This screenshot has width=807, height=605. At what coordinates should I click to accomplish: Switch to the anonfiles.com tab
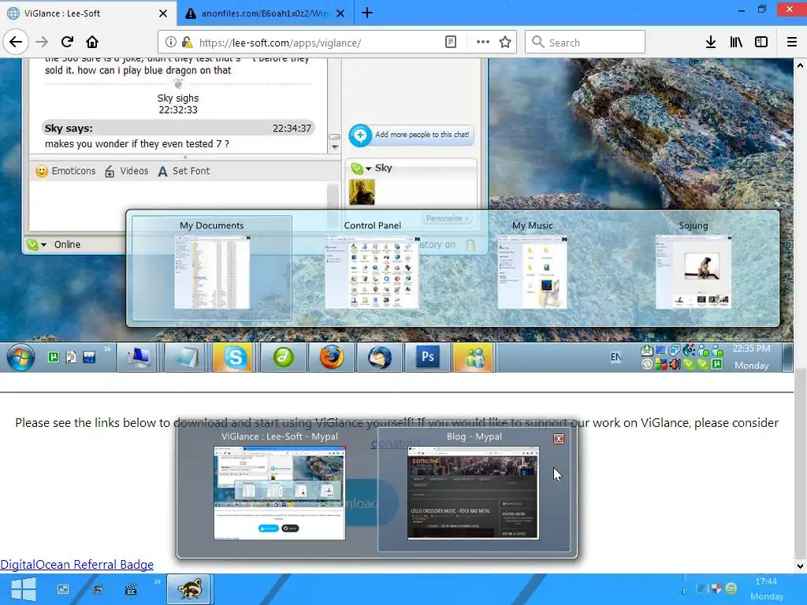coord(265,13)
